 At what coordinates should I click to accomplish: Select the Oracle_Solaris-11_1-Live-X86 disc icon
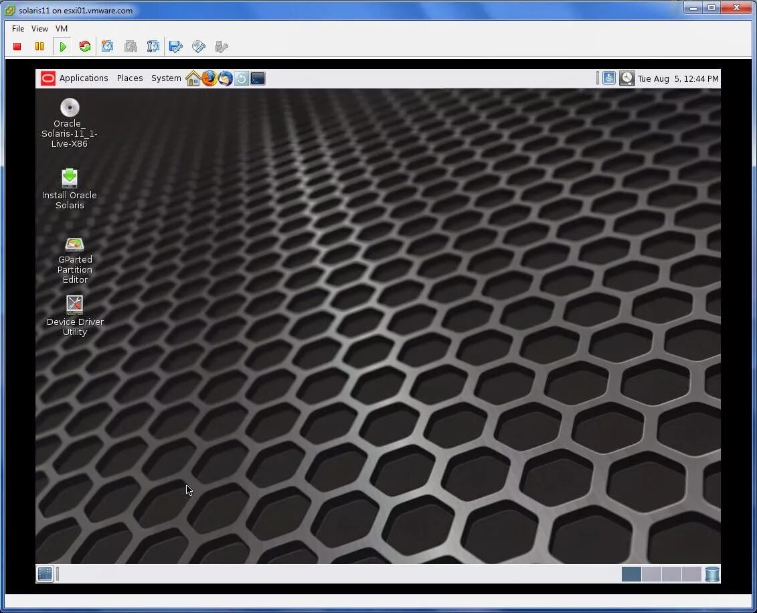(x=70, y=123)
